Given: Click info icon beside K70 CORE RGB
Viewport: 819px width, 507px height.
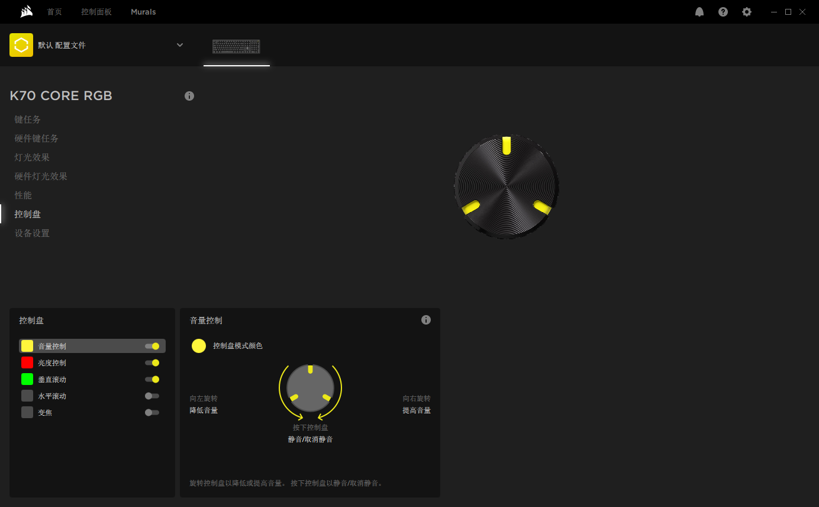Looking at the screenshot, I should pyautogui.click(x=189, y=96).
